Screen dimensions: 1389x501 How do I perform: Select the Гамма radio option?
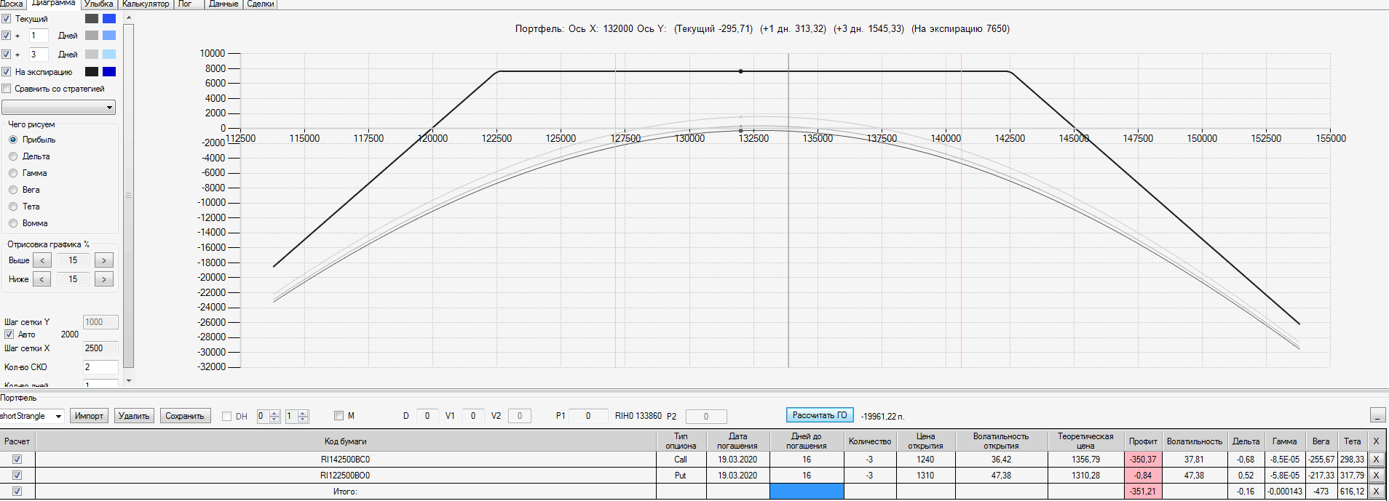13,173
